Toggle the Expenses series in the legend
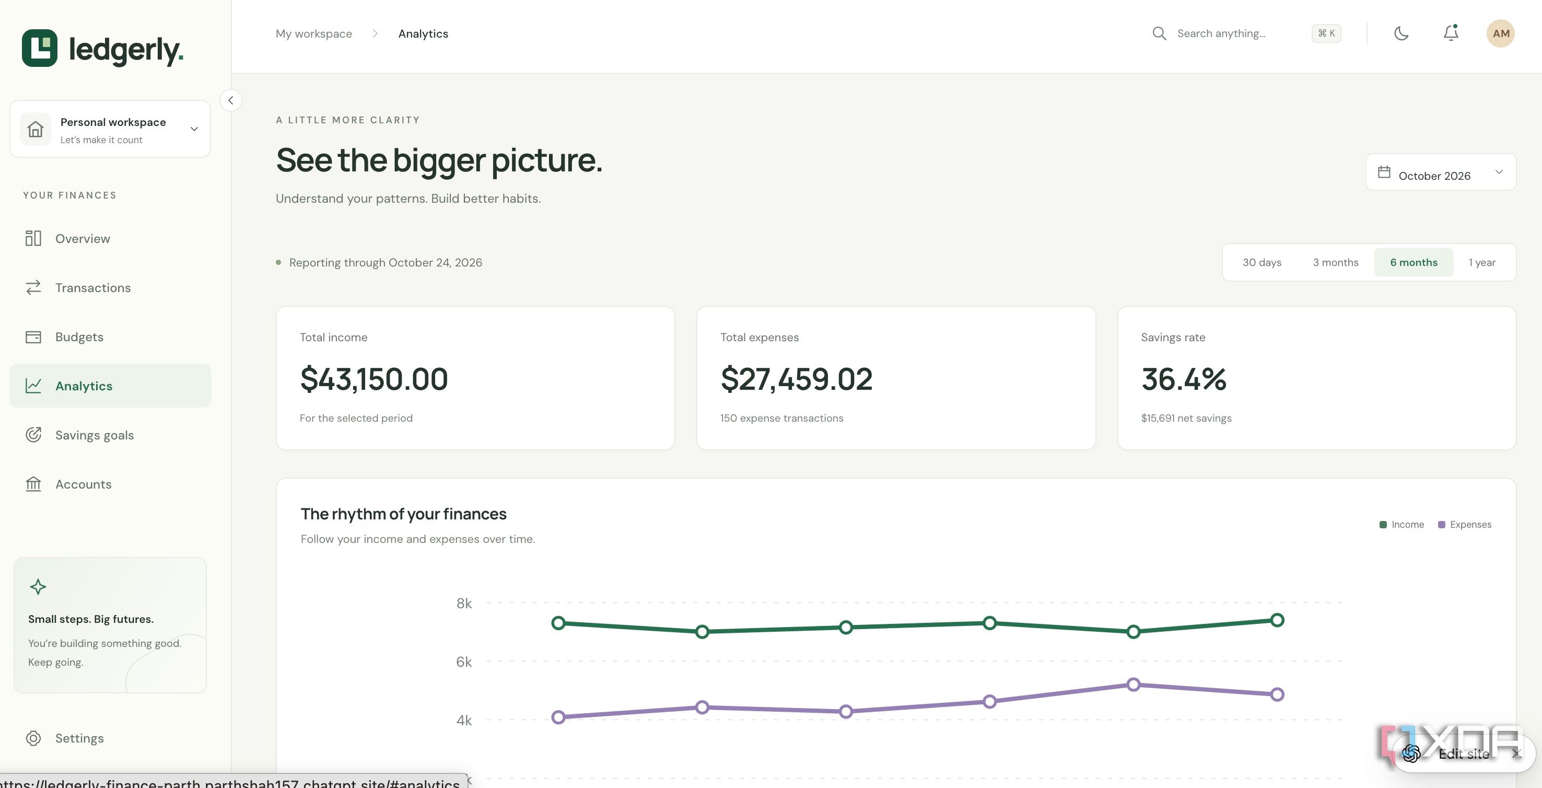 [x=1464, y=525]
